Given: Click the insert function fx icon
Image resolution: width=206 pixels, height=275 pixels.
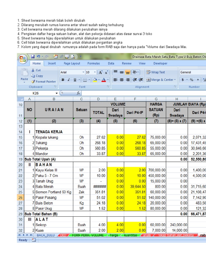Looking at the screenshot, I should pyautogui.click(x=78, y=93).
